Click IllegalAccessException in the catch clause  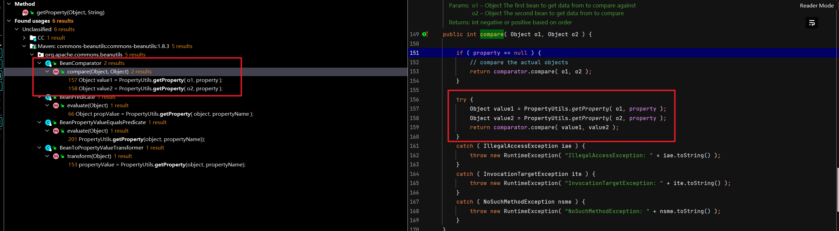[520, 146]
